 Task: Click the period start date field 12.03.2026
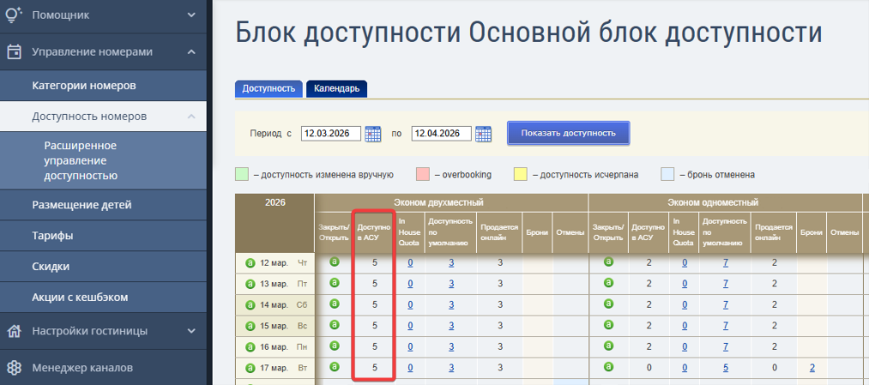coord(331,134)
